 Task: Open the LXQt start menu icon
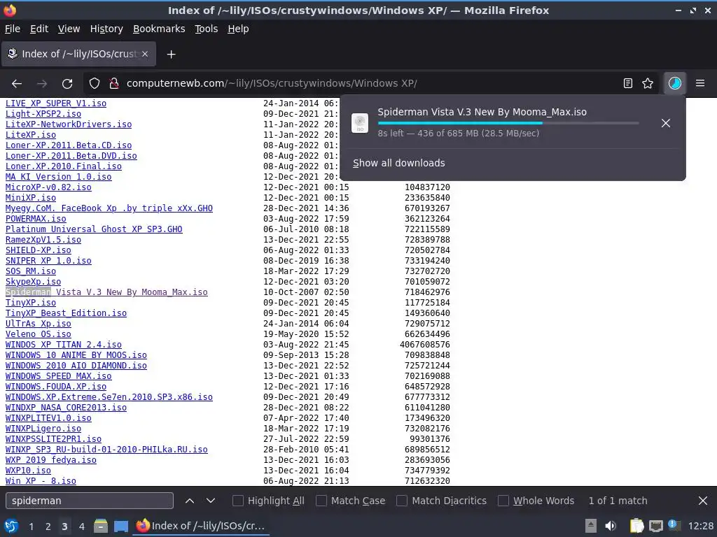11,526
